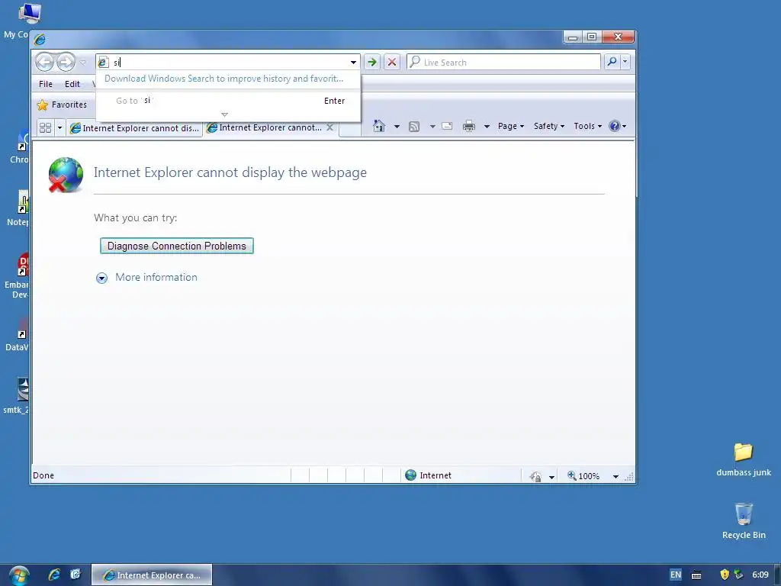
Task: Click the Done status bar text
Action: (x=43, y=475)
